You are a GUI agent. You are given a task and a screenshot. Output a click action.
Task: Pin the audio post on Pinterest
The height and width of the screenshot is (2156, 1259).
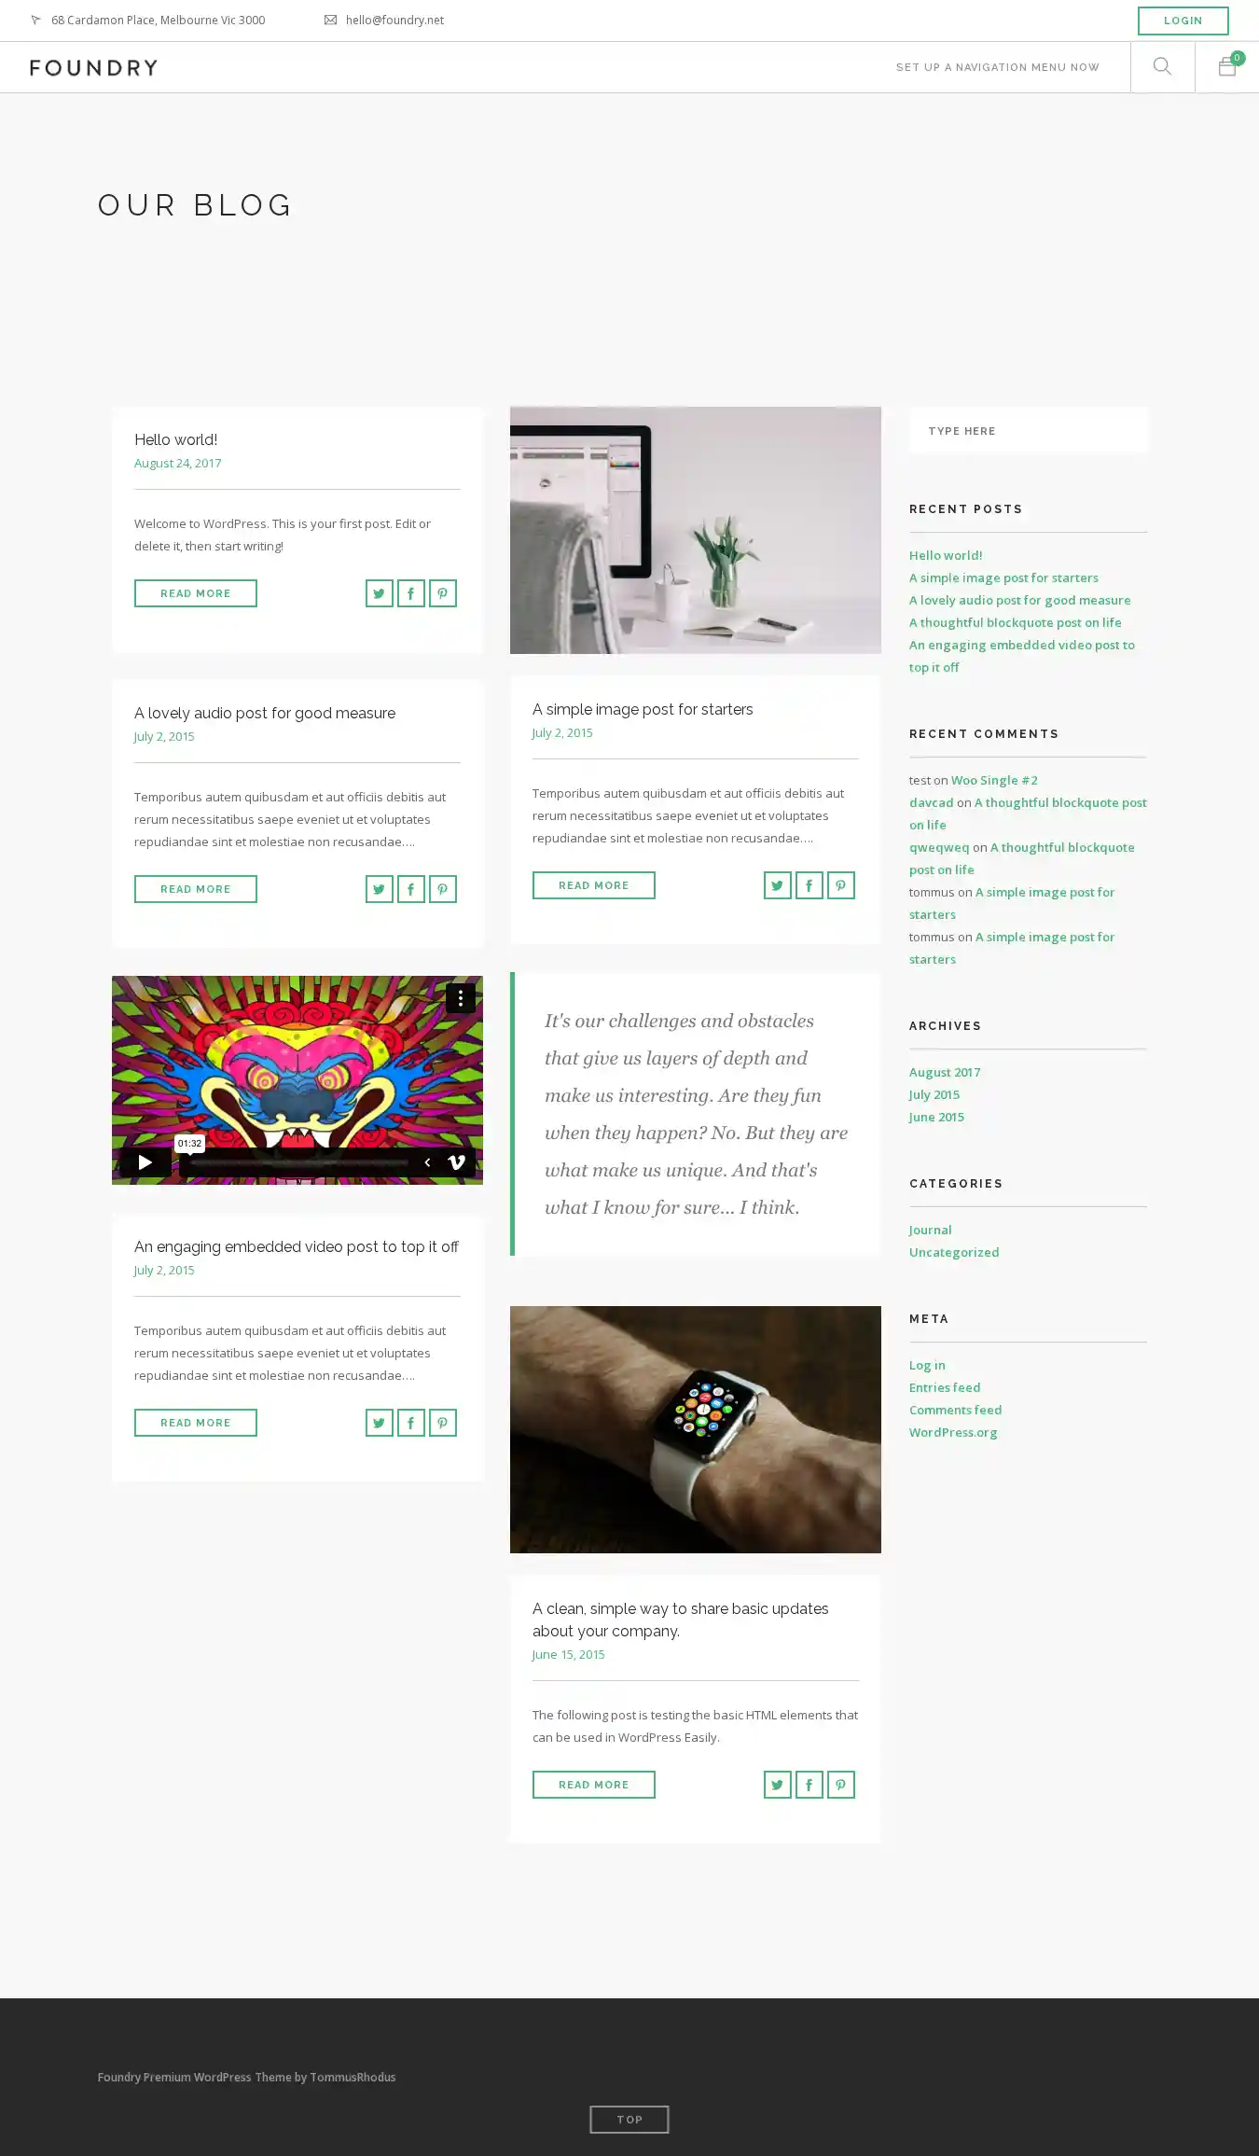[442, 889]
